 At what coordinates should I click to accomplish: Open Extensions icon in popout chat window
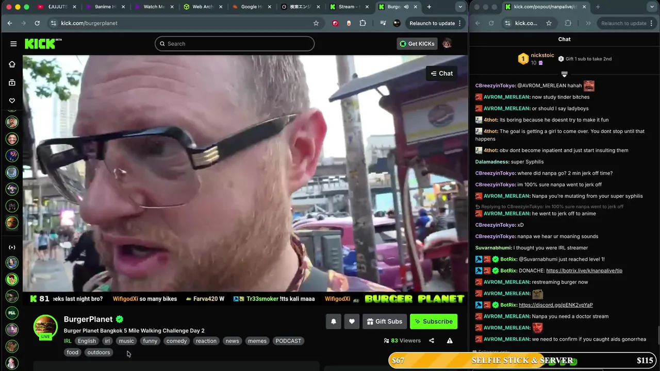click(x=568, y=23)
